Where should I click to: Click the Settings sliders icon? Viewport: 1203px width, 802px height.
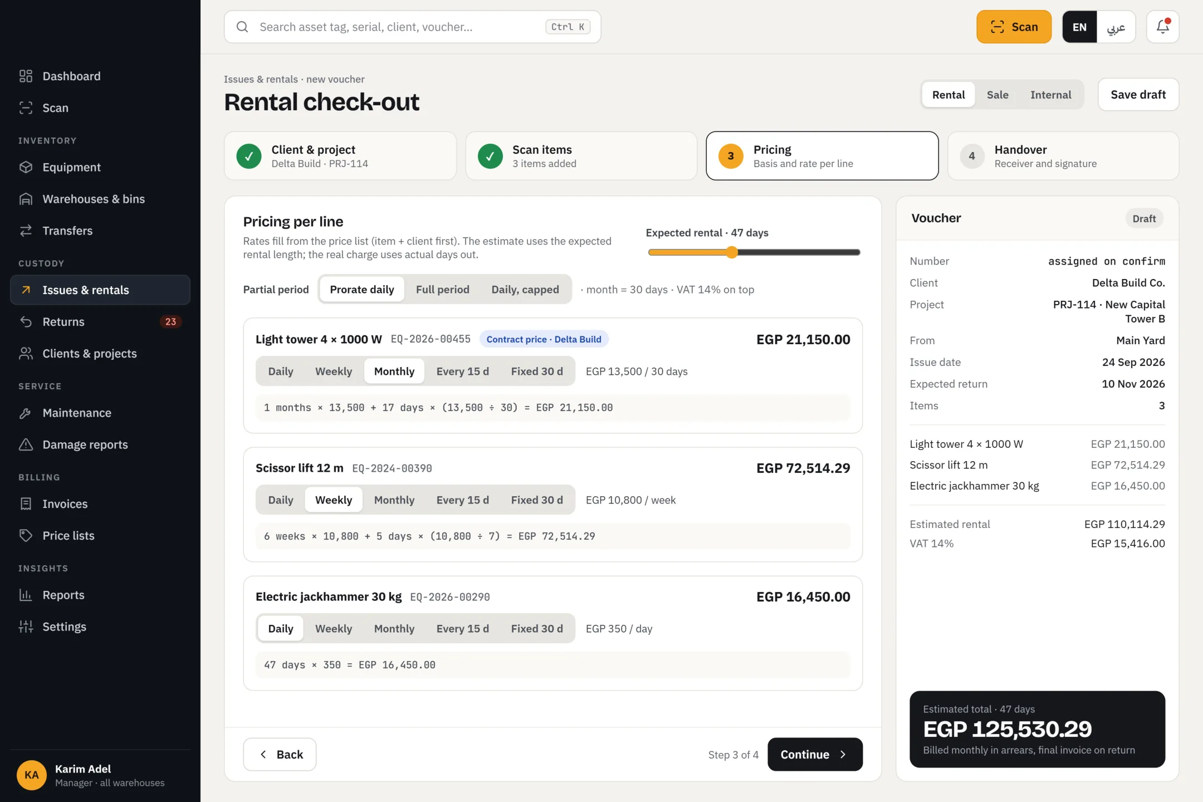pos(26,627)
